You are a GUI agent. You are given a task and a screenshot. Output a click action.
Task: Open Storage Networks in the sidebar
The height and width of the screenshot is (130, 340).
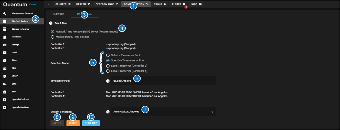[x=20, y=29]
